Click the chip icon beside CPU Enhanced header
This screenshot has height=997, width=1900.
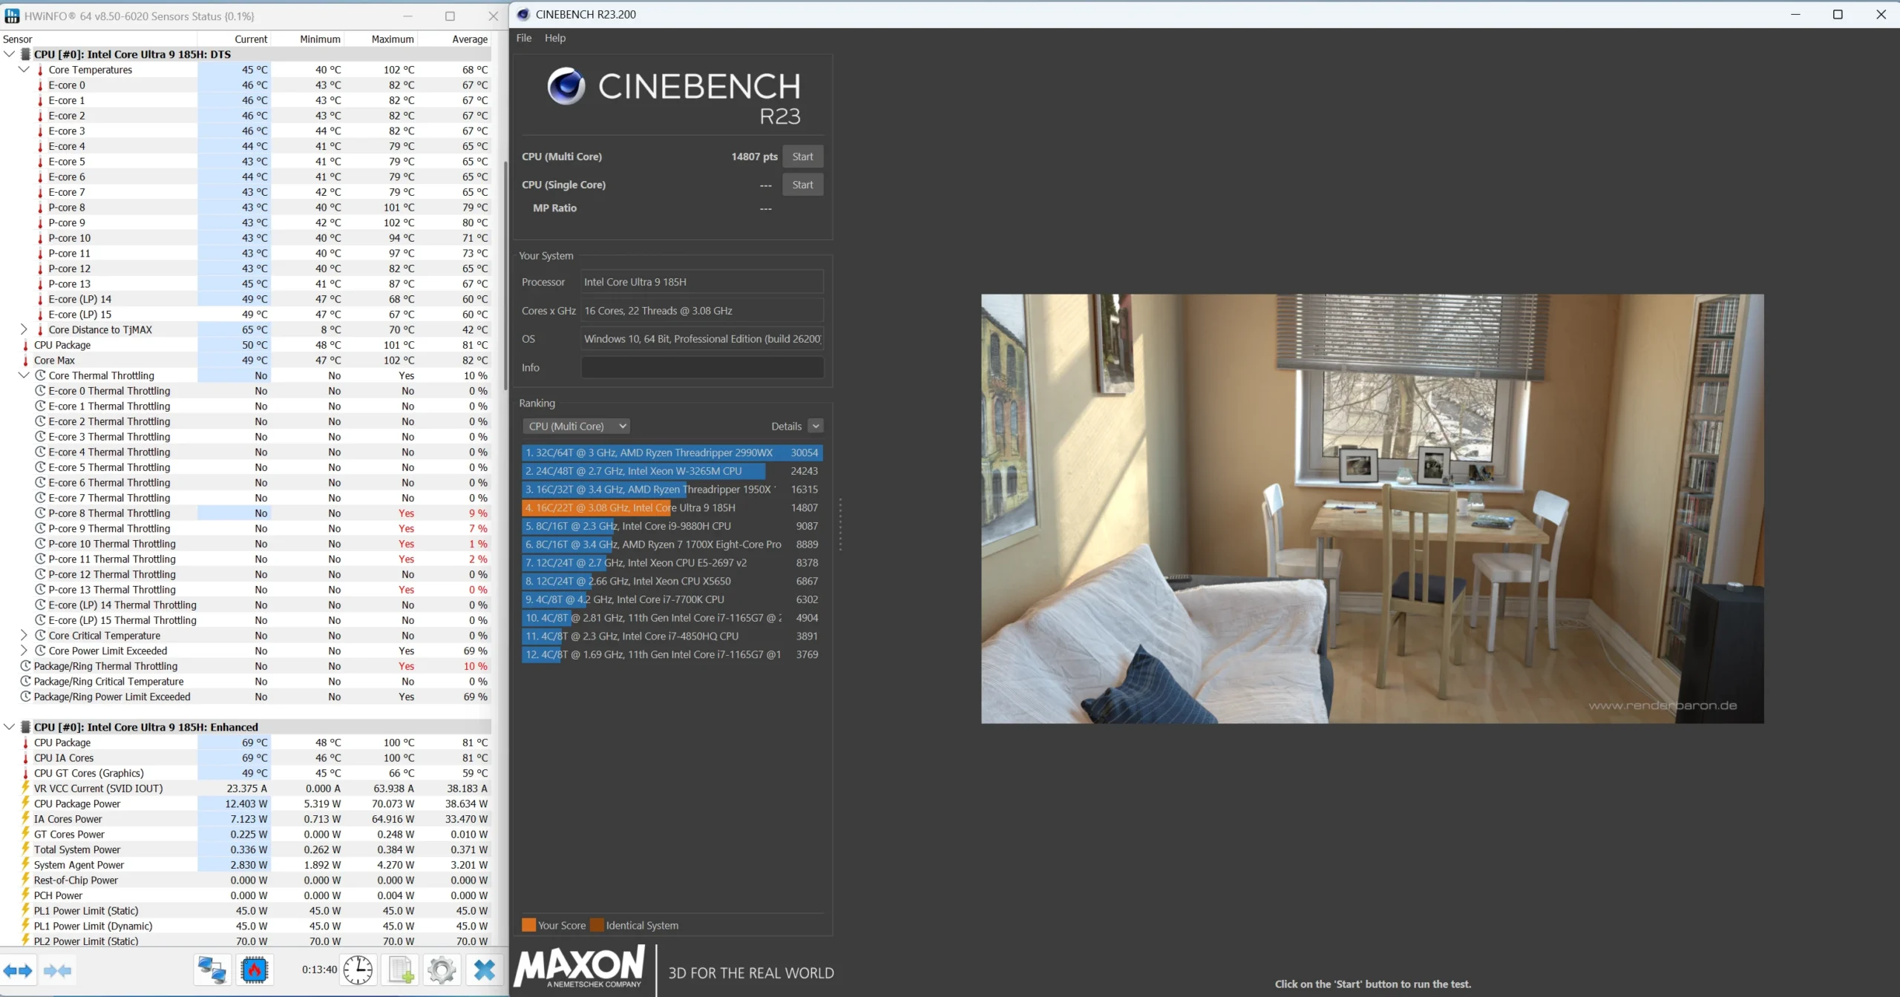point(25,727)
